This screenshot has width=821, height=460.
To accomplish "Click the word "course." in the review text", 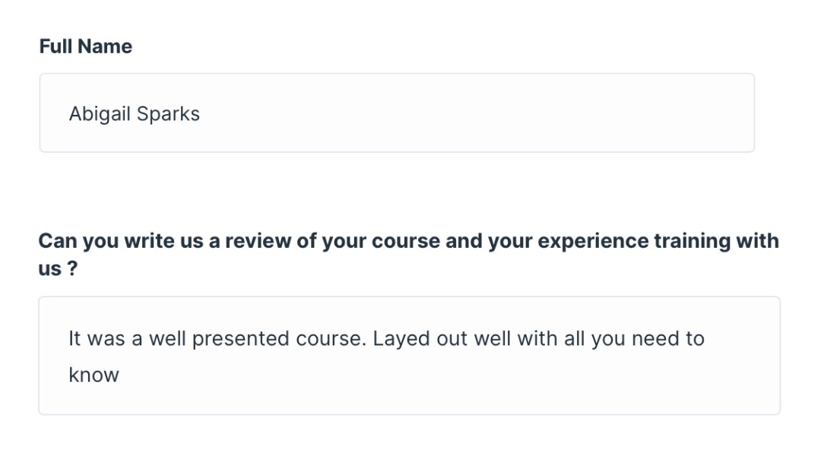I will [332, 338].
